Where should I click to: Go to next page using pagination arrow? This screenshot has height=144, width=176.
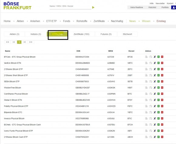click(x=25, y=42)
